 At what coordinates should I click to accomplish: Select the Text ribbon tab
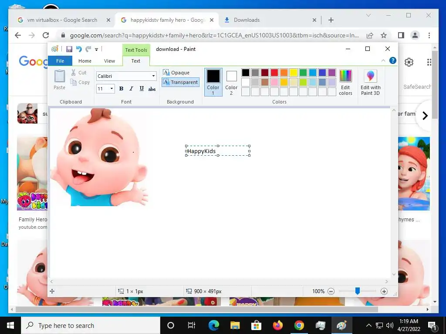[x=136, y=61]
